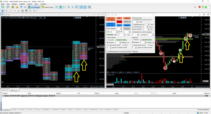The width and height of the screenshot is (211, 114).
Task: Toggle тейкпрофит лимитным ордером checkbox
Action: coord(133,32)
